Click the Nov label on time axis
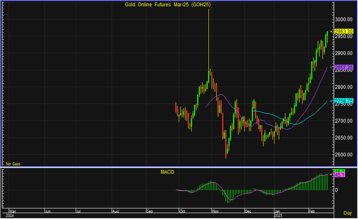The width and height of the screenshot is (358, 219). [x=216, y=212]
